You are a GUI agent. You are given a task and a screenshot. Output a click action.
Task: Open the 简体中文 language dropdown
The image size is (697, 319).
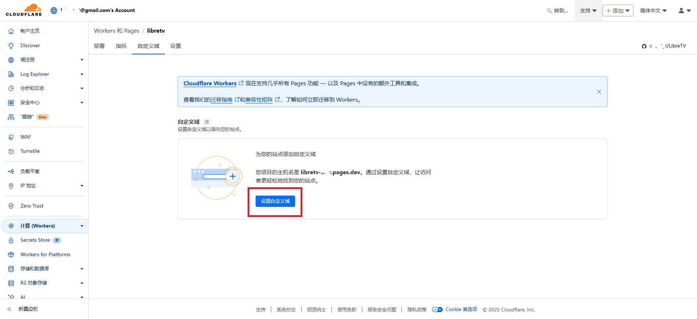tap(653, 11)
